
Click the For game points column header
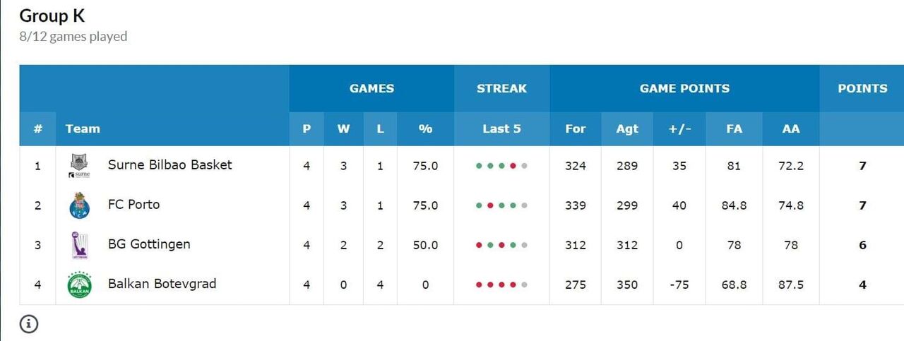[576, 128]
